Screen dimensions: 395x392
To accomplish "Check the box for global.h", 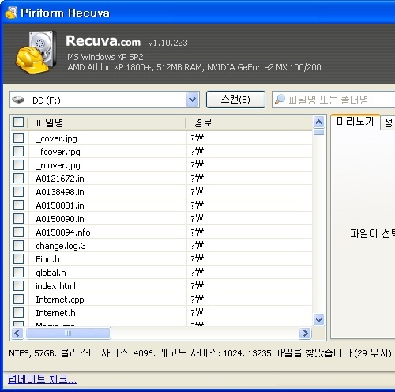I will [18, 272].
